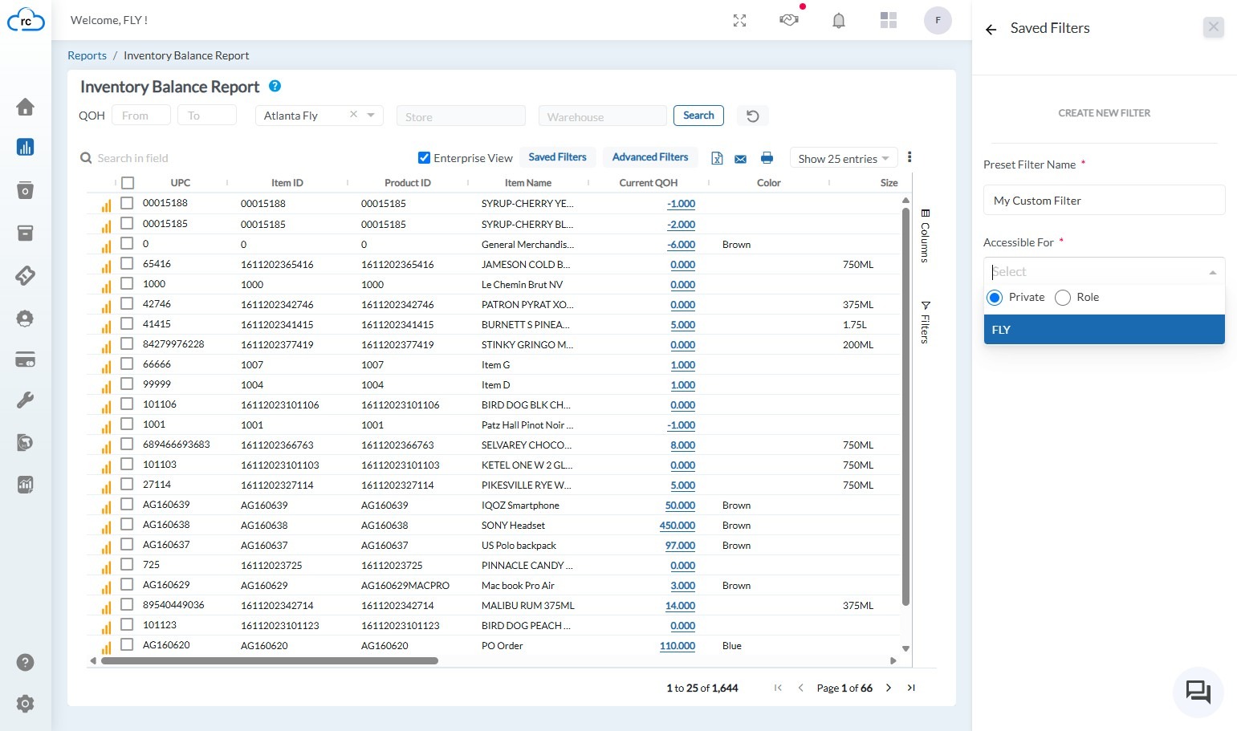The width and height of the screenshot is (1237, 731).
Task: Click the vertical table scrollbar
Action: point(905,406)
